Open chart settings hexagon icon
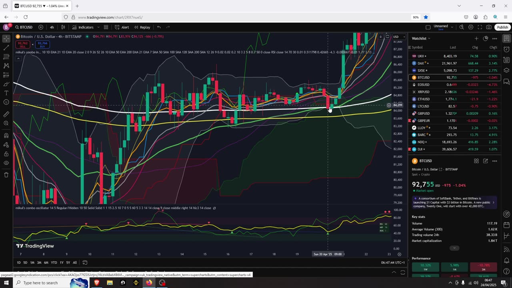Image resolution: width=512 pixels, height=288 pixels. pyautogui.click(x=471, y=27)
